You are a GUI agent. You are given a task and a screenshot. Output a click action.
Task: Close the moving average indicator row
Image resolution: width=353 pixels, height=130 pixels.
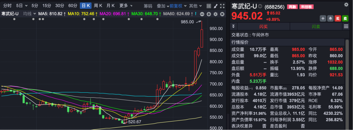pyautogui.click(x=222, y=14)
